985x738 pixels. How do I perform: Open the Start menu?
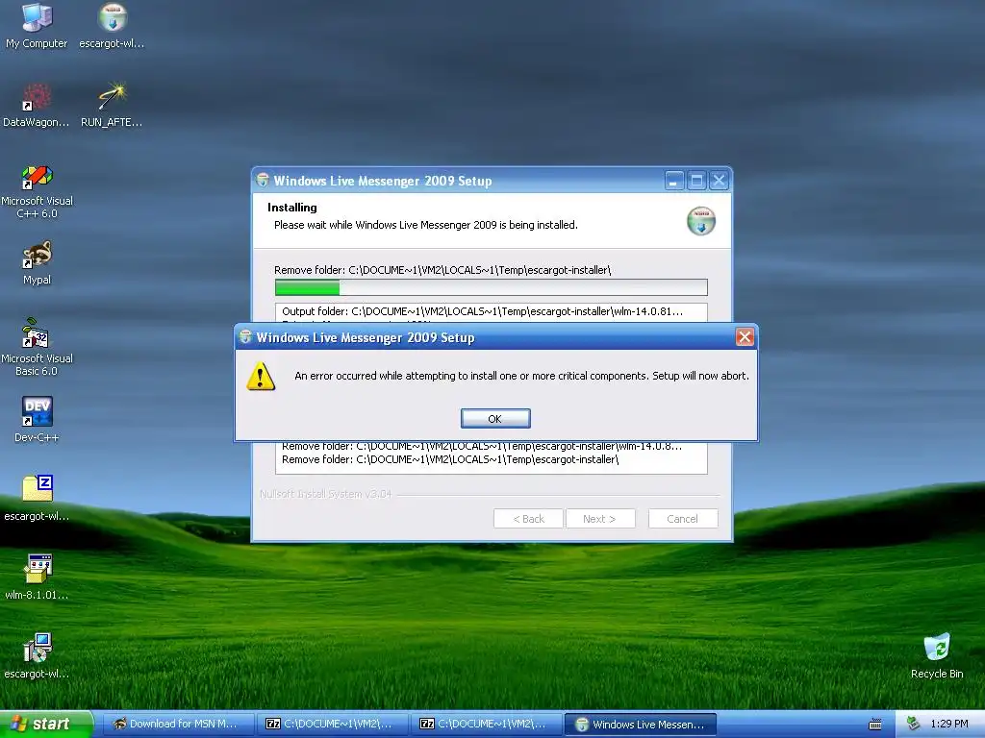(x=46, y=724)
